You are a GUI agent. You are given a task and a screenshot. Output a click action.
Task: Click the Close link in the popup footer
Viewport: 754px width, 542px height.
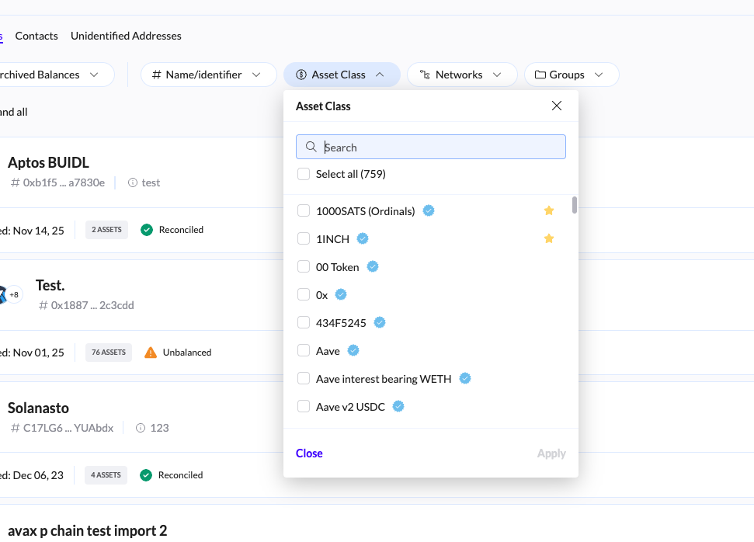click(309, 453)
